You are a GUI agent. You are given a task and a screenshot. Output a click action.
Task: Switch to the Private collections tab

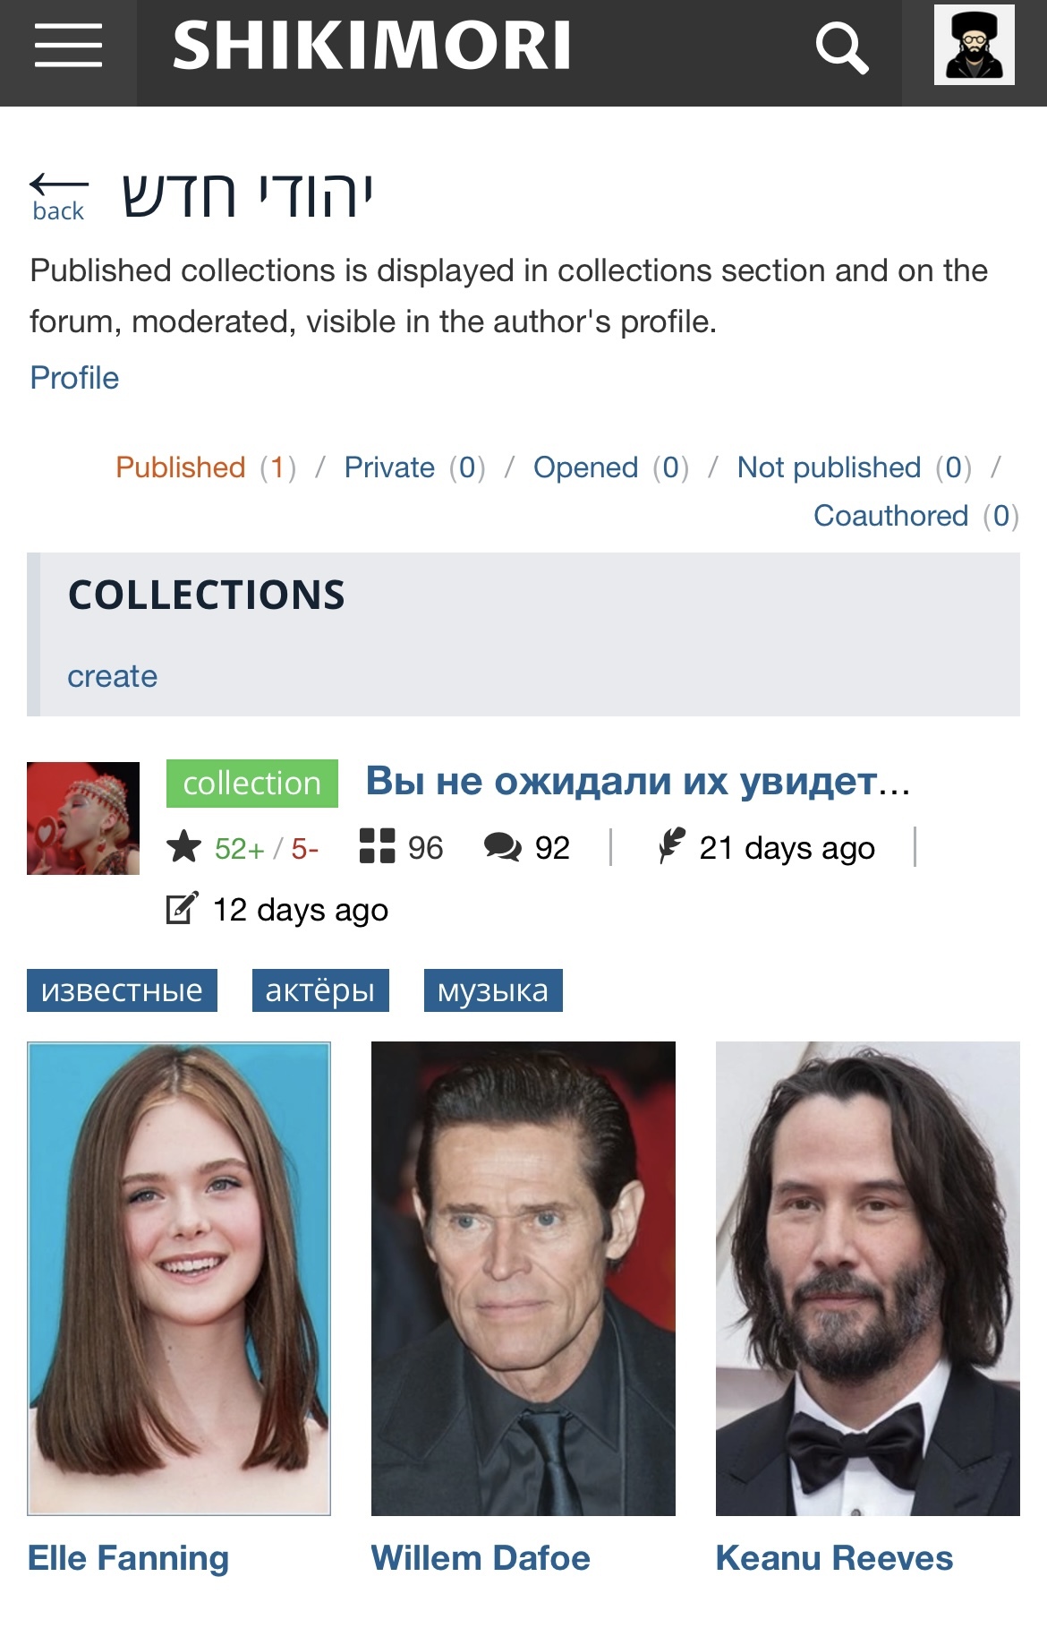click(x=389, y=467)
